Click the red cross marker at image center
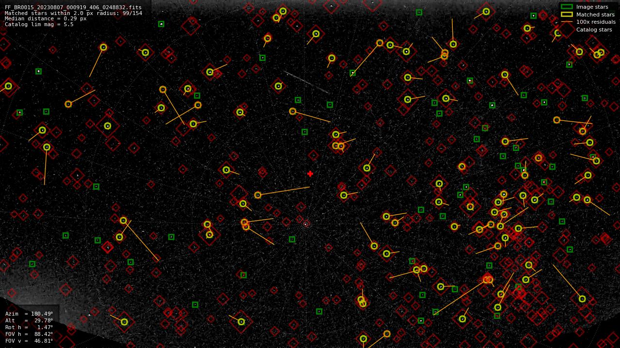This screenshot has width=620, height=348. (310, 174)
